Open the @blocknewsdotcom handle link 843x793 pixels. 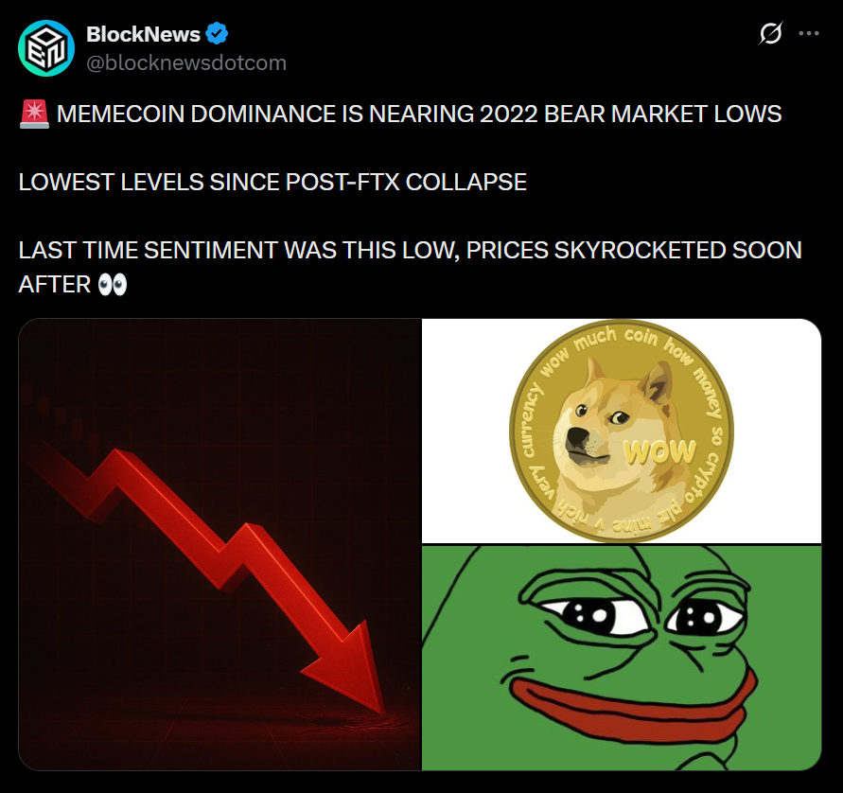pyautogui.click(x=186, y=62)
